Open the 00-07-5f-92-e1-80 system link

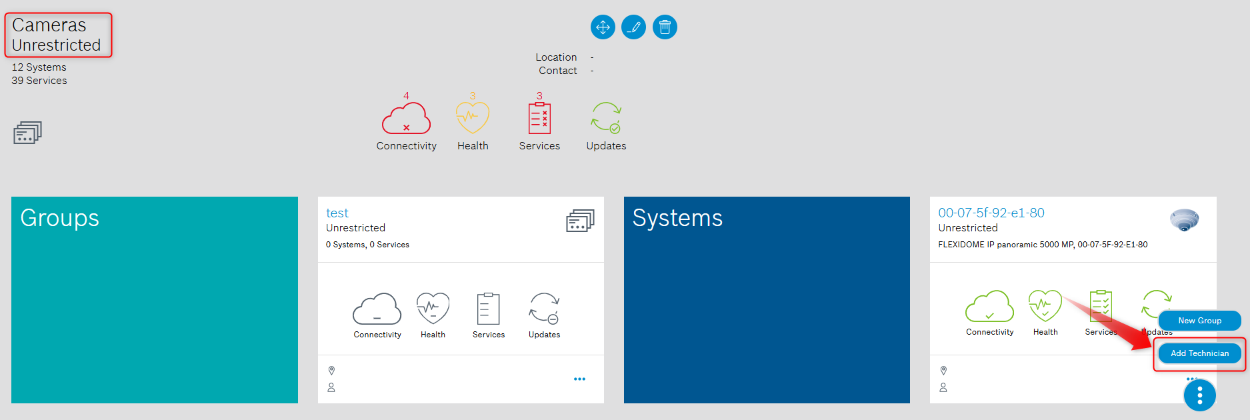point(991,213)
